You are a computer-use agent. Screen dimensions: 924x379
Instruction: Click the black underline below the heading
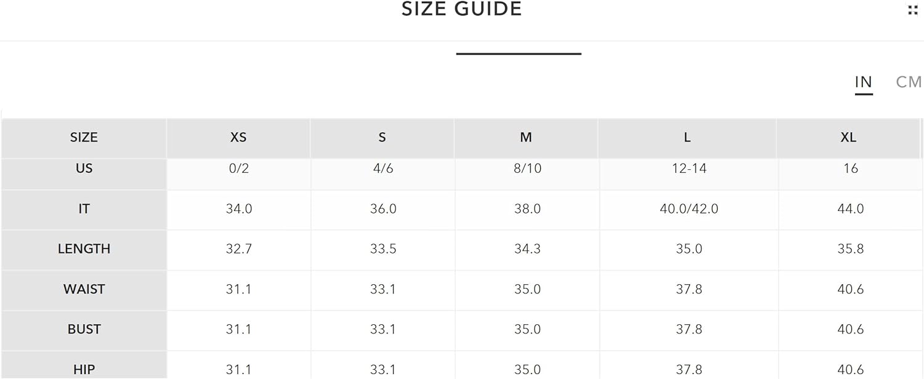coord(519,54)
